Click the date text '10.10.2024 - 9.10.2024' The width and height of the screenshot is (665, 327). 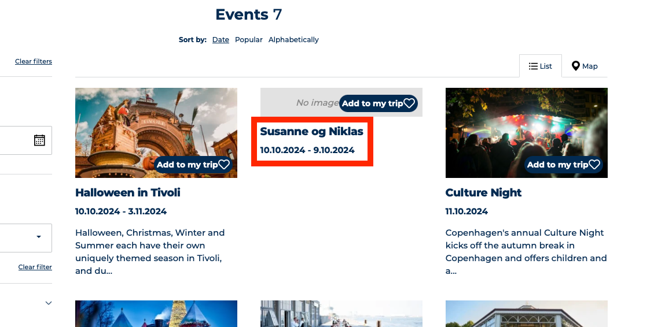point(307,150)
